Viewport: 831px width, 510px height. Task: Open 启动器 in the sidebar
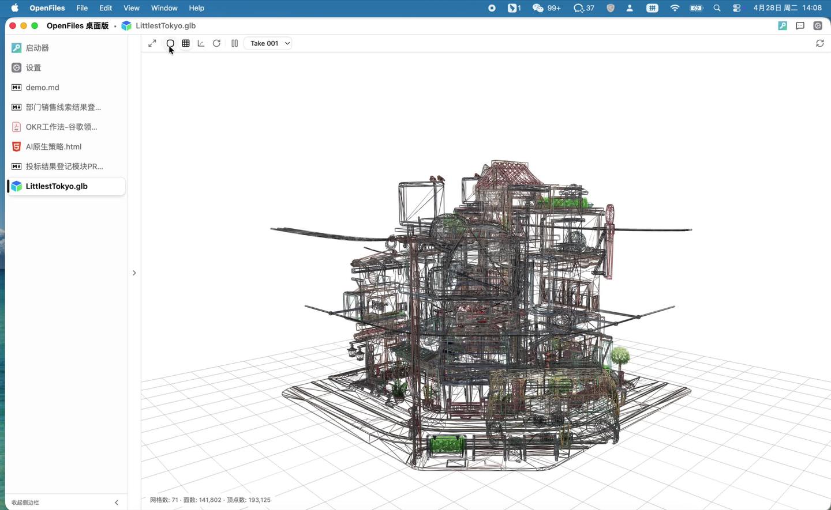point(65,48)
